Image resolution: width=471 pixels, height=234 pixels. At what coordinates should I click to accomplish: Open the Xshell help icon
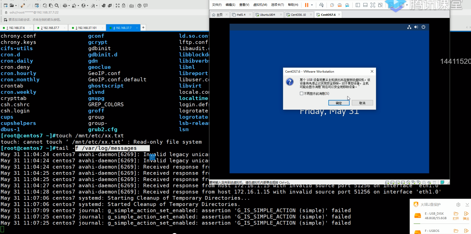[139, 5]
